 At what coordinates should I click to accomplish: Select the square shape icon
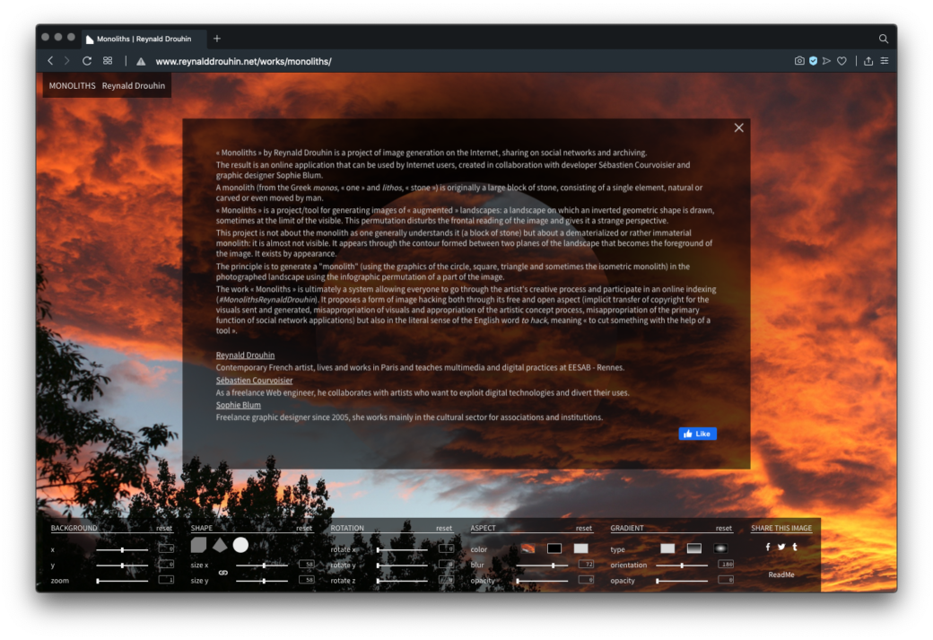point(198,545)
